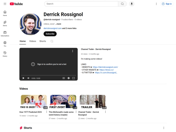The width and height of the screenshot is (176, 132).
Task: Click the magnifier search button
Action: [122, 4]
